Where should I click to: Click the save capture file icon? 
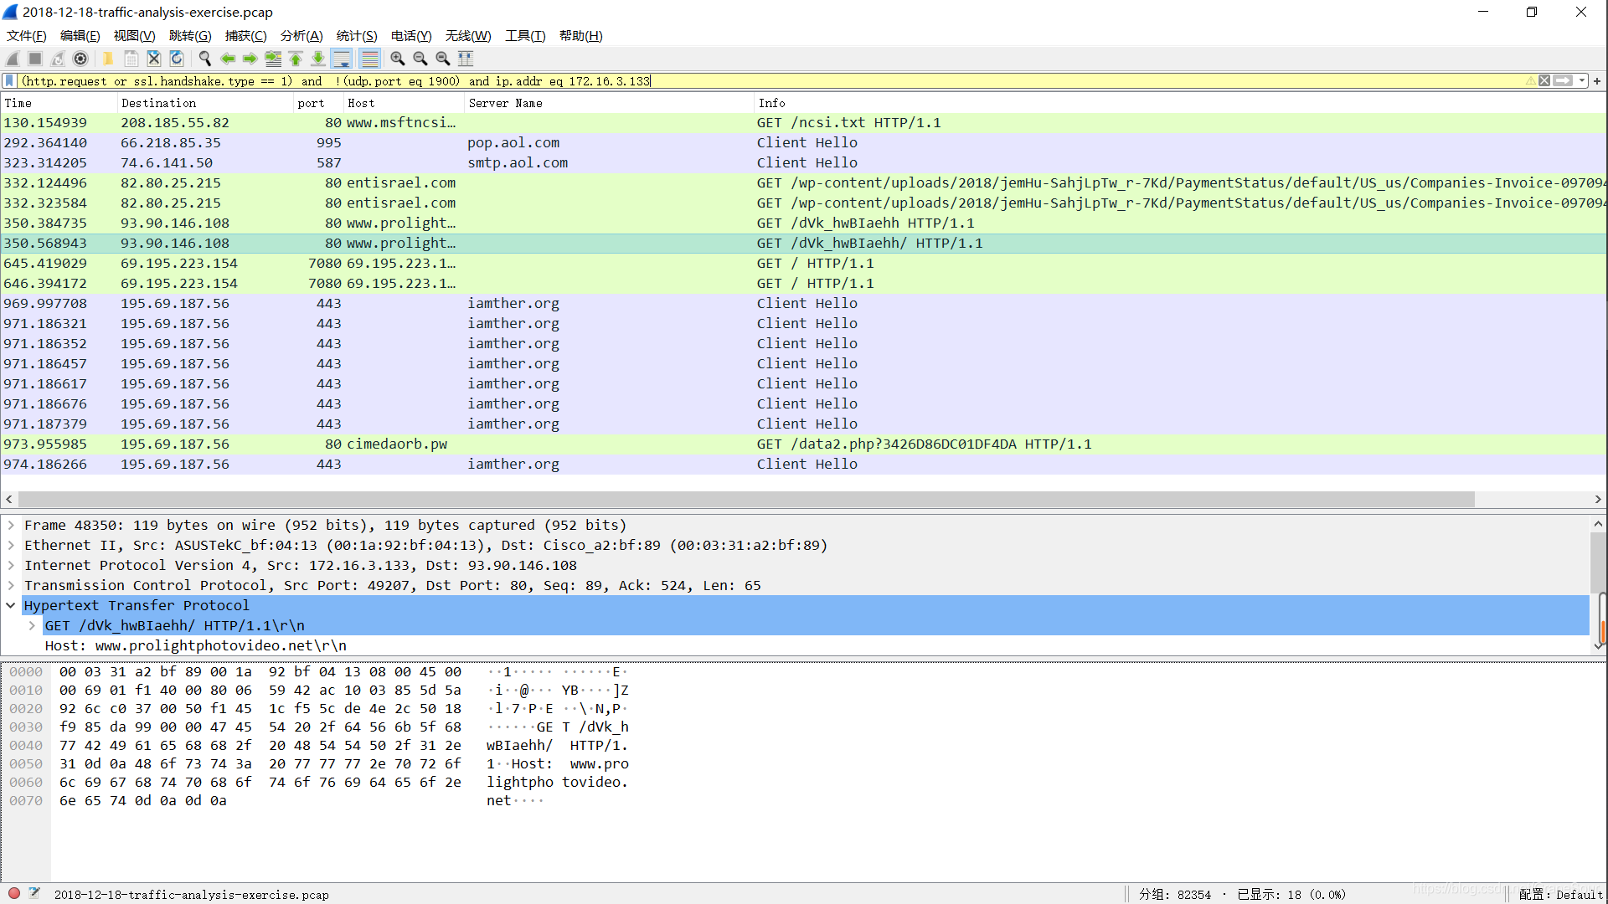pyautogui.click(x=131, y=59)
